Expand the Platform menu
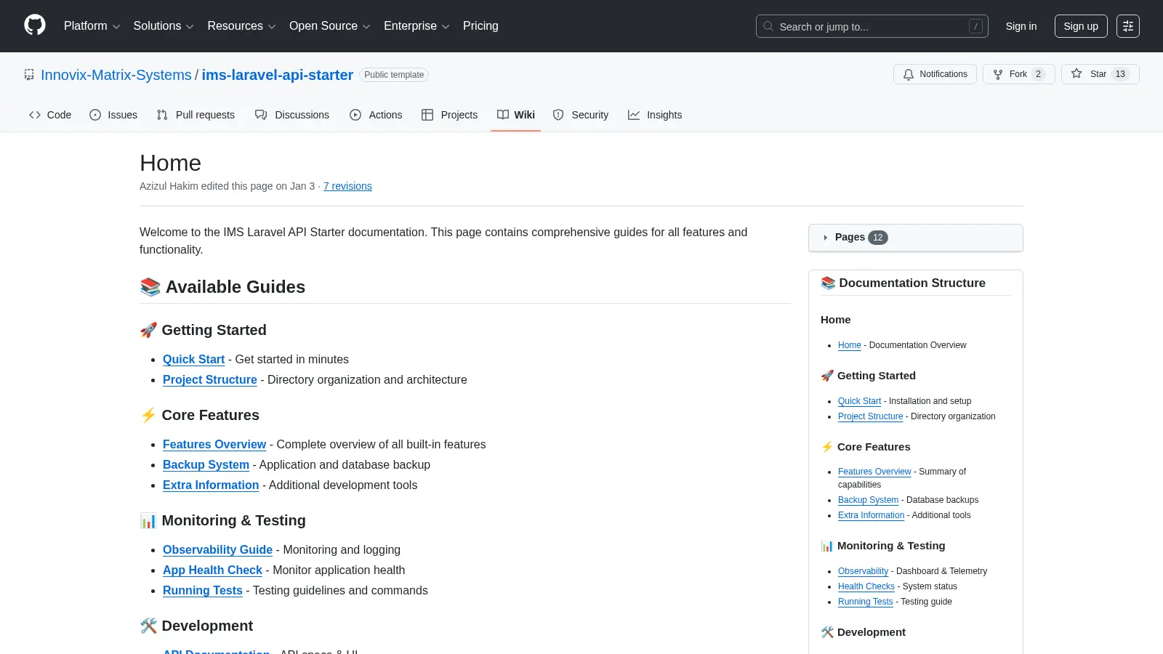Screen dimensions: 1163x654 click(x=92, y=26)
